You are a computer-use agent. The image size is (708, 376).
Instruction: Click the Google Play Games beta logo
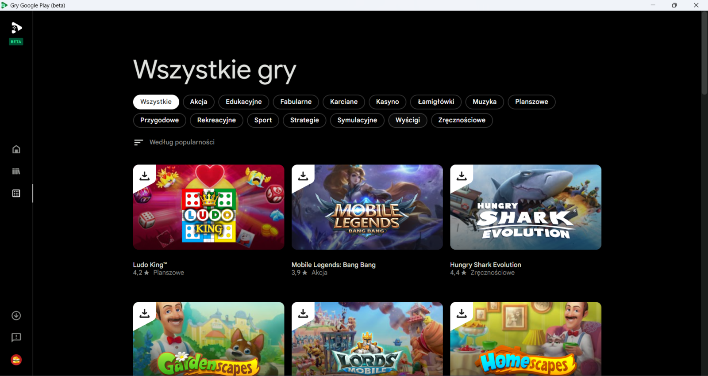point(16,29)
